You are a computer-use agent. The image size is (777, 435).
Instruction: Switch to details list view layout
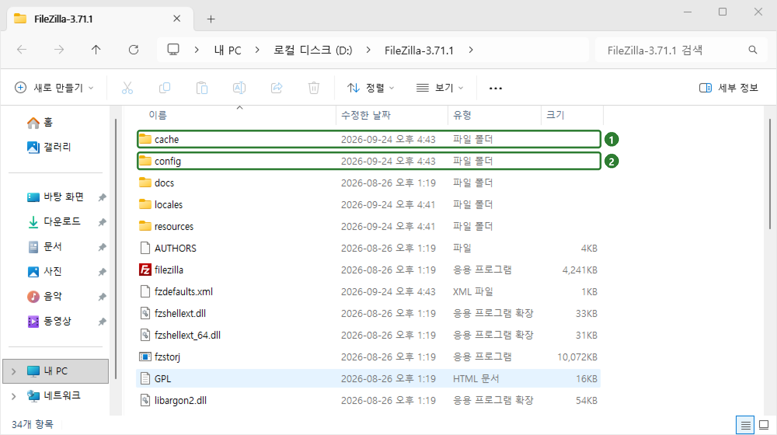tap(745, 425)
